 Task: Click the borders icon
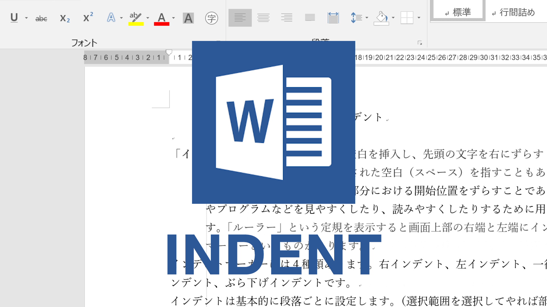point(407,18)
